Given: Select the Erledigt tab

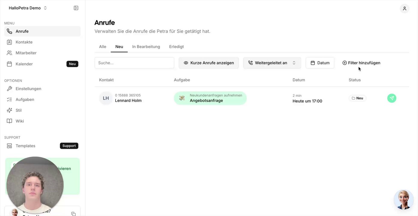Looking at the screenshot, I should (176, 46).
